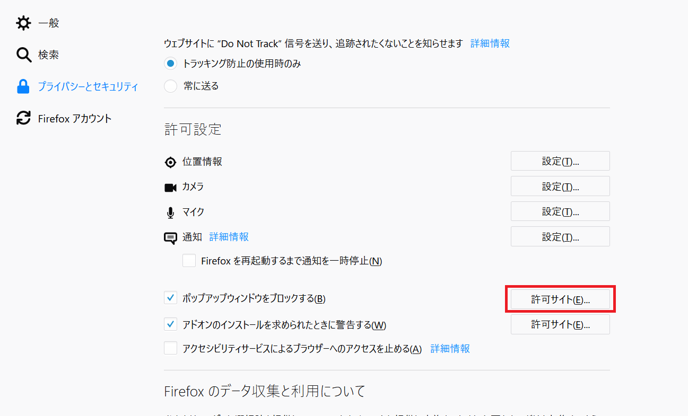Click the Privacy and Security lock icon

pyautogui.click(x=23, y=86)
